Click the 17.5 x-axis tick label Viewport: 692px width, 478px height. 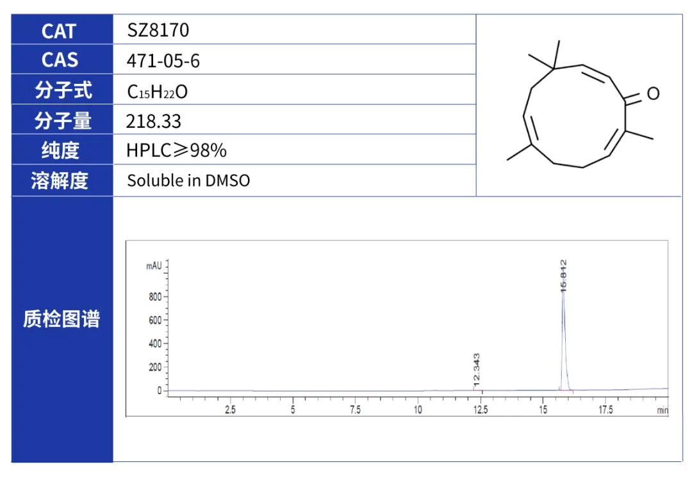coord(605,410)
